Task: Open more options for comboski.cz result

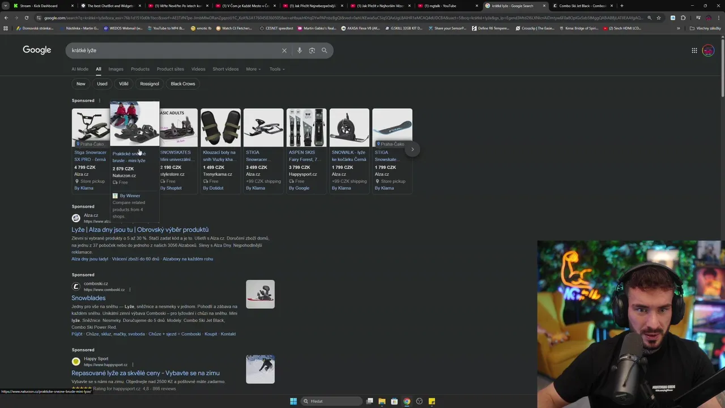Action: tap(130, 290)
